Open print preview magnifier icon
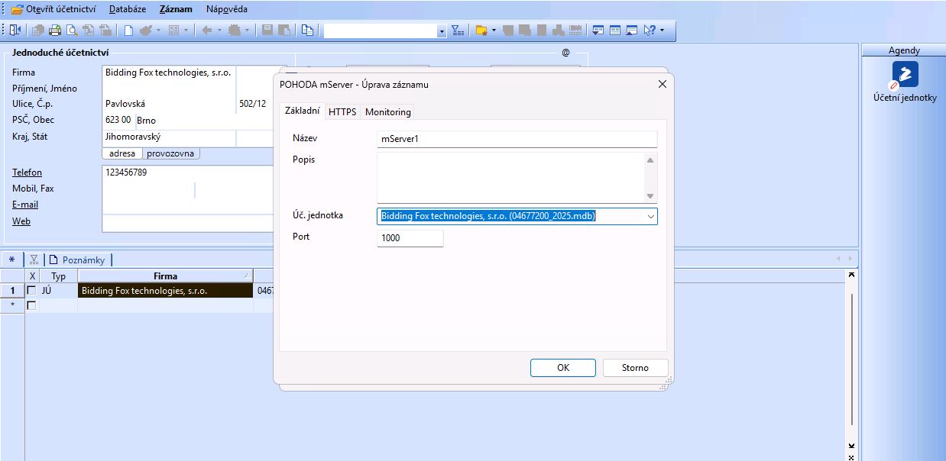The width and height of the screenshot is (946, 461). click(72, 31)
